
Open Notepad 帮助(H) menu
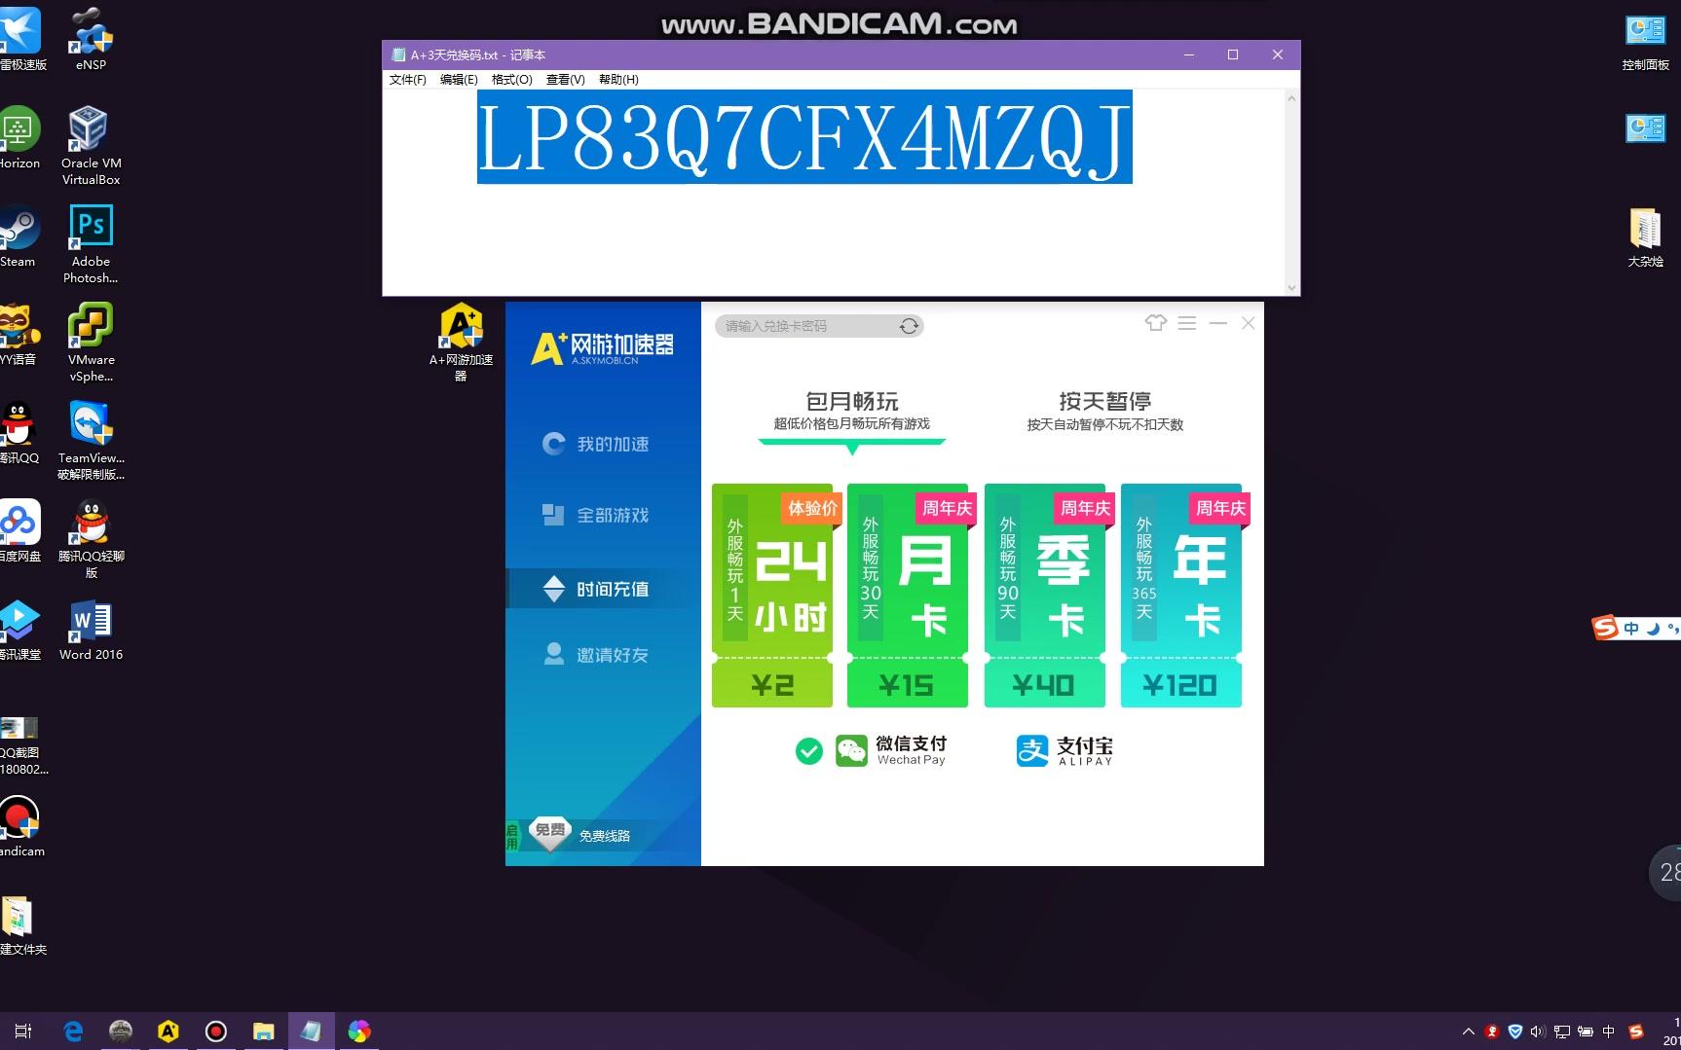(x=618, y=80)
